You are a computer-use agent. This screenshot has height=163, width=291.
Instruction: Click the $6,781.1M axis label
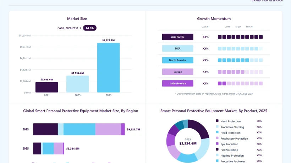pos(25,58)
